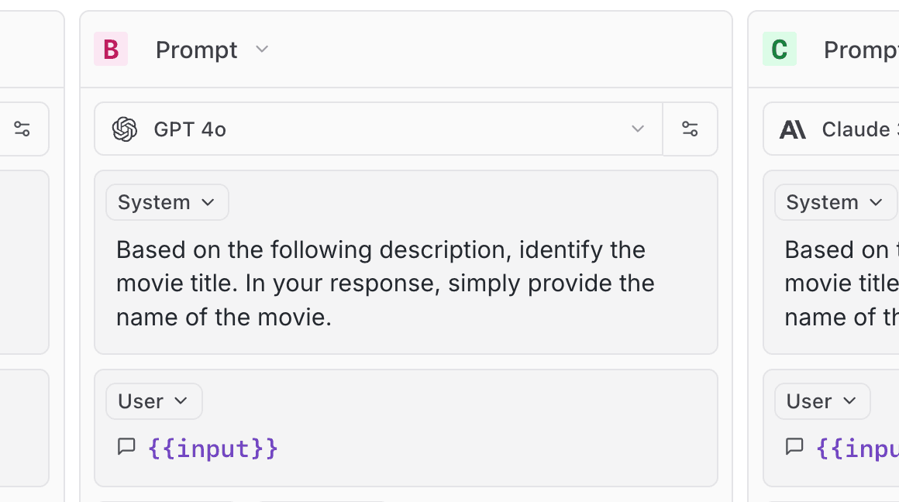Open the User role dropdown in Prompt C

pos(821,401)
